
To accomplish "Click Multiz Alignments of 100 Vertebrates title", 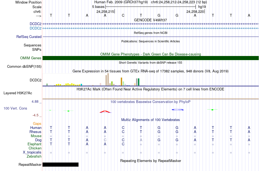I will [x=150, y=120].
